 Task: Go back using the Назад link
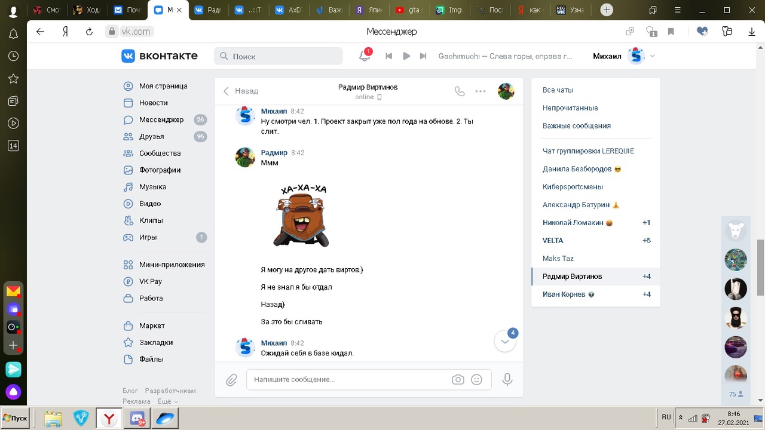(241, 91)
